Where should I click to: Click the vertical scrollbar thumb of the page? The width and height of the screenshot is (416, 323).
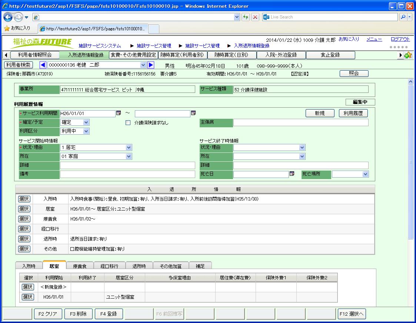coord(410,162)
